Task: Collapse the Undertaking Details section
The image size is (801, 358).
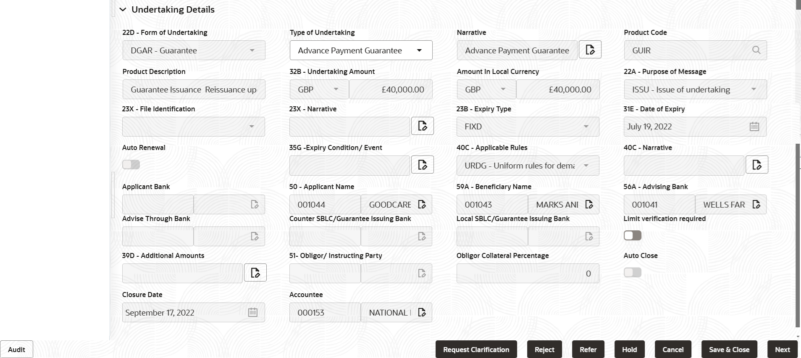Action: coord(123,10)
